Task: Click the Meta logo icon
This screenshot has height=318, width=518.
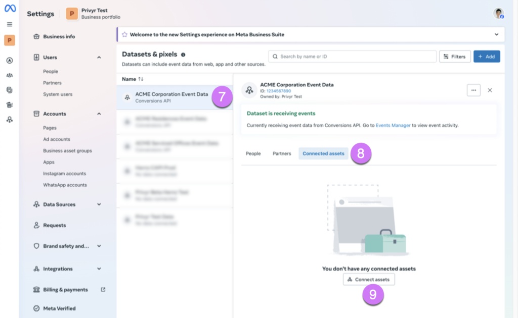Action: [10, 8]
